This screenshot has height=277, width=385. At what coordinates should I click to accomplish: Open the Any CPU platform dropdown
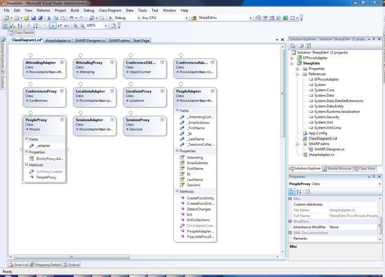(186, 18)
